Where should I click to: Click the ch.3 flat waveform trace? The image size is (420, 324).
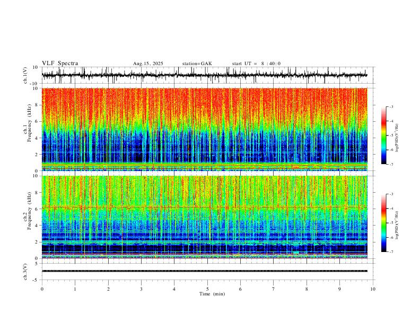[204, 271]
